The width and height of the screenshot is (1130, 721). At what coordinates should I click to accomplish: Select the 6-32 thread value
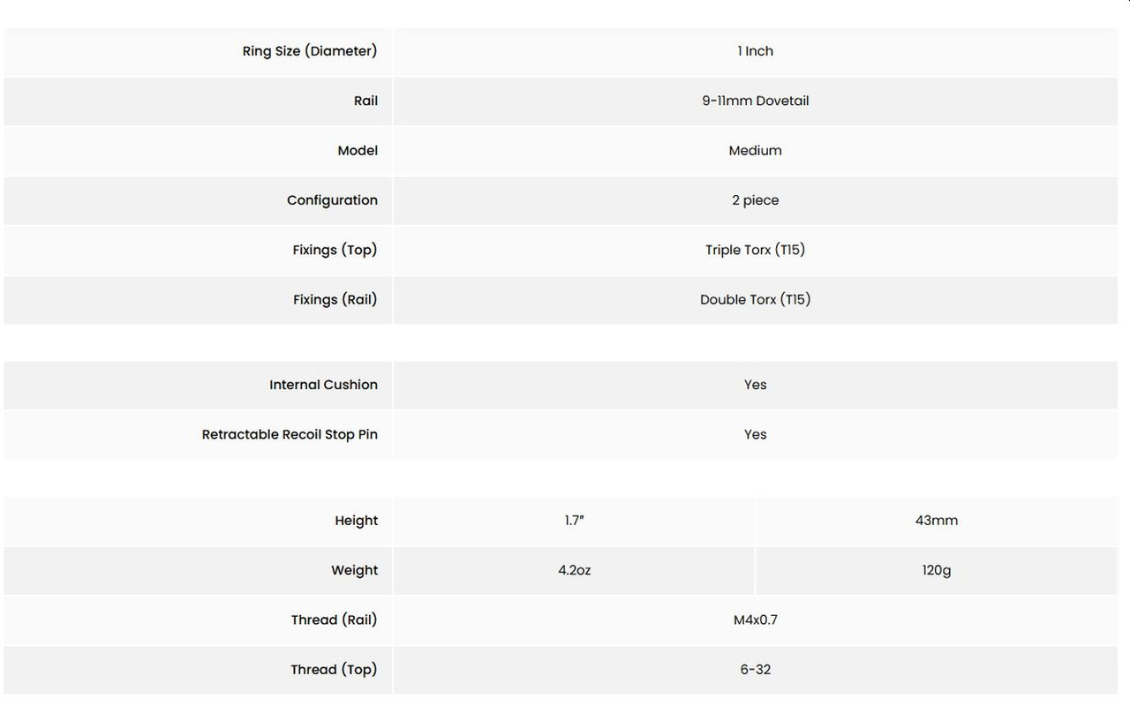755,670
